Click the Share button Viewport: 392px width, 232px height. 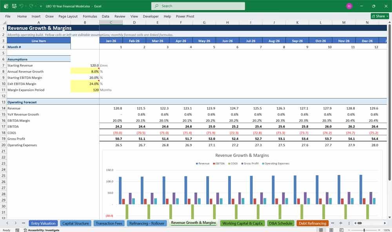380,16
